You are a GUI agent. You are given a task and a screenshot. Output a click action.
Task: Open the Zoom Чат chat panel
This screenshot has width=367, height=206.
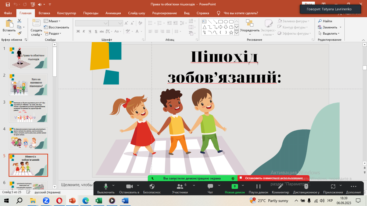click(x=210, y=188)
